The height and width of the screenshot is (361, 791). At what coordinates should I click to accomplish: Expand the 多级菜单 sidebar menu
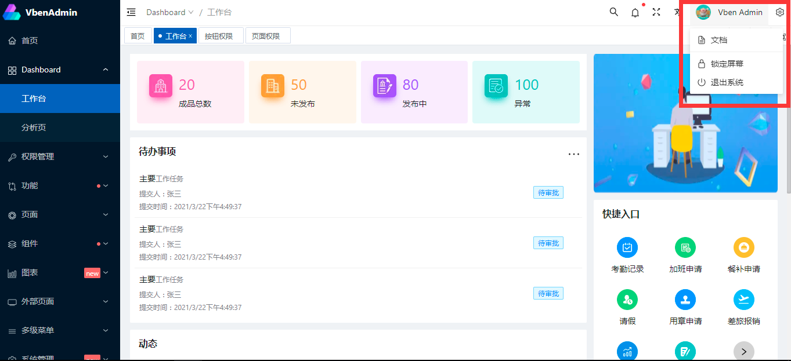[106, 330]
